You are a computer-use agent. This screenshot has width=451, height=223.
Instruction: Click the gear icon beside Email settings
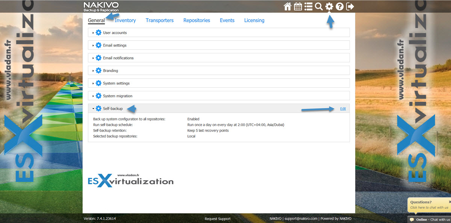tap(98, 45)
